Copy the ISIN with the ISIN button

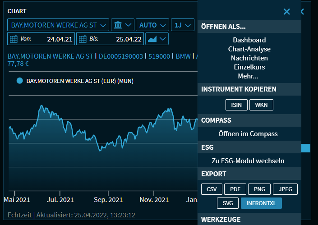point(236,105)
